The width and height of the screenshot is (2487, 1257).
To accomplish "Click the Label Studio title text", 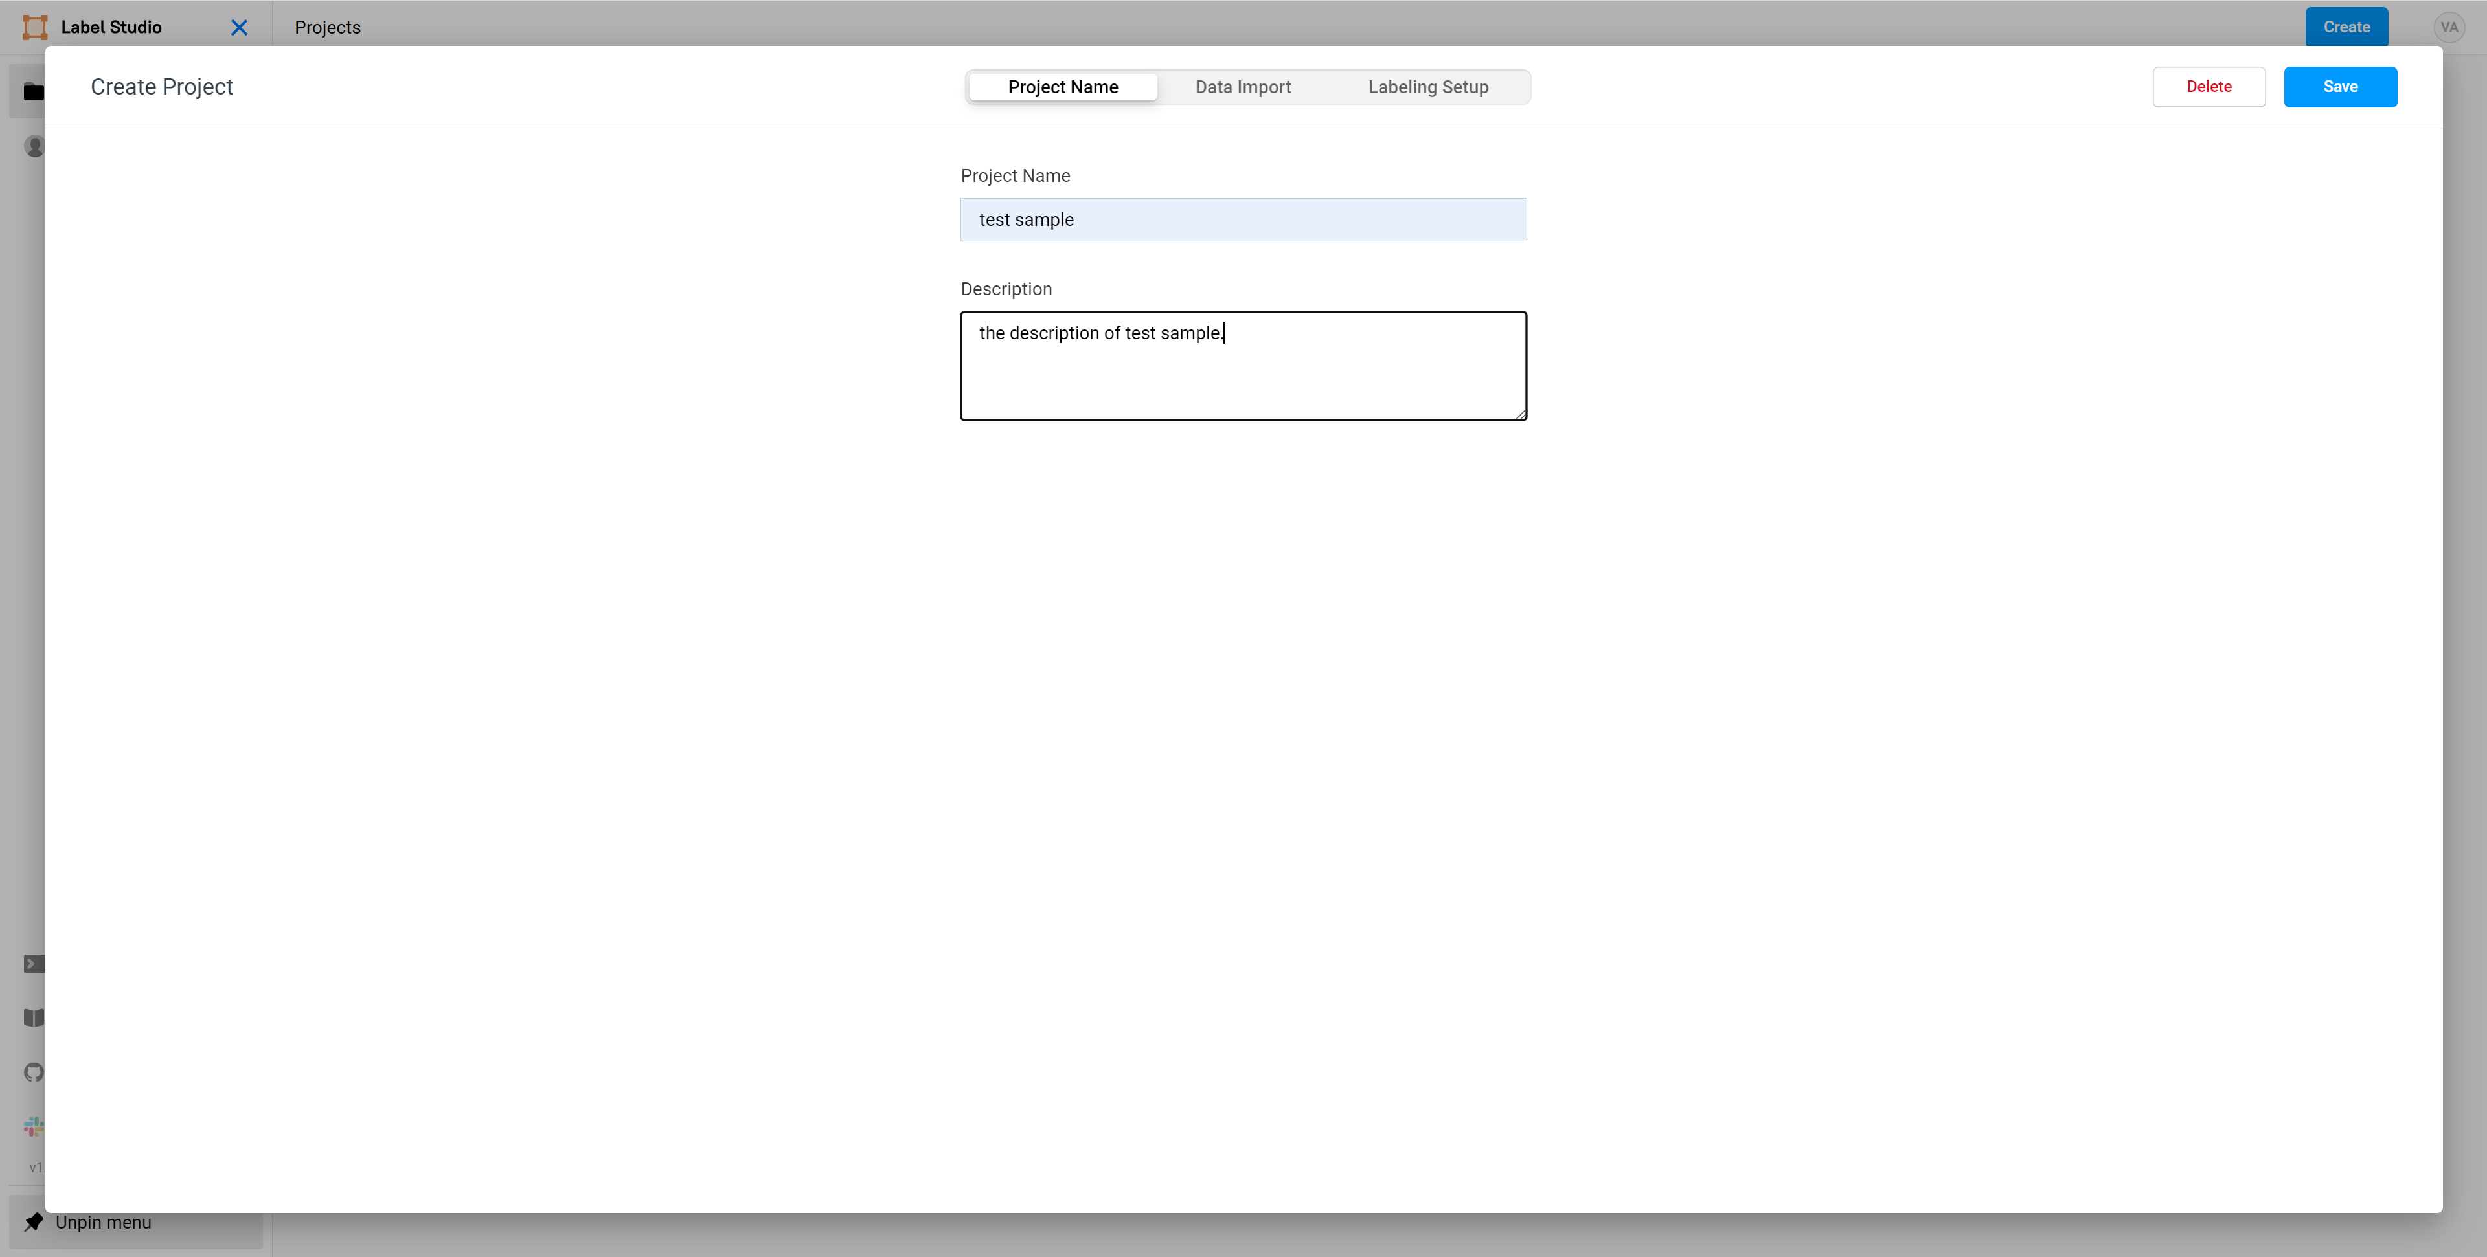I will (111, 27).
